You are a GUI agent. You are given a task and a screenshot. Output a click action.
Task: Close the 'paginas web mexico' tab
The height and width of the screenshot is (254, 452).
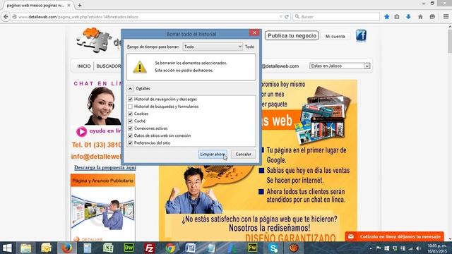pyautogui.click(x=69, y=5)
